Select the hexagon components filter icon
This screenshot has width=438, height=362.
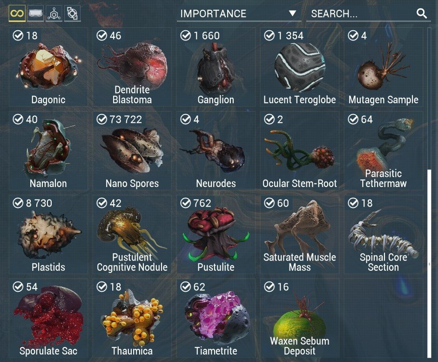point(54,13)
